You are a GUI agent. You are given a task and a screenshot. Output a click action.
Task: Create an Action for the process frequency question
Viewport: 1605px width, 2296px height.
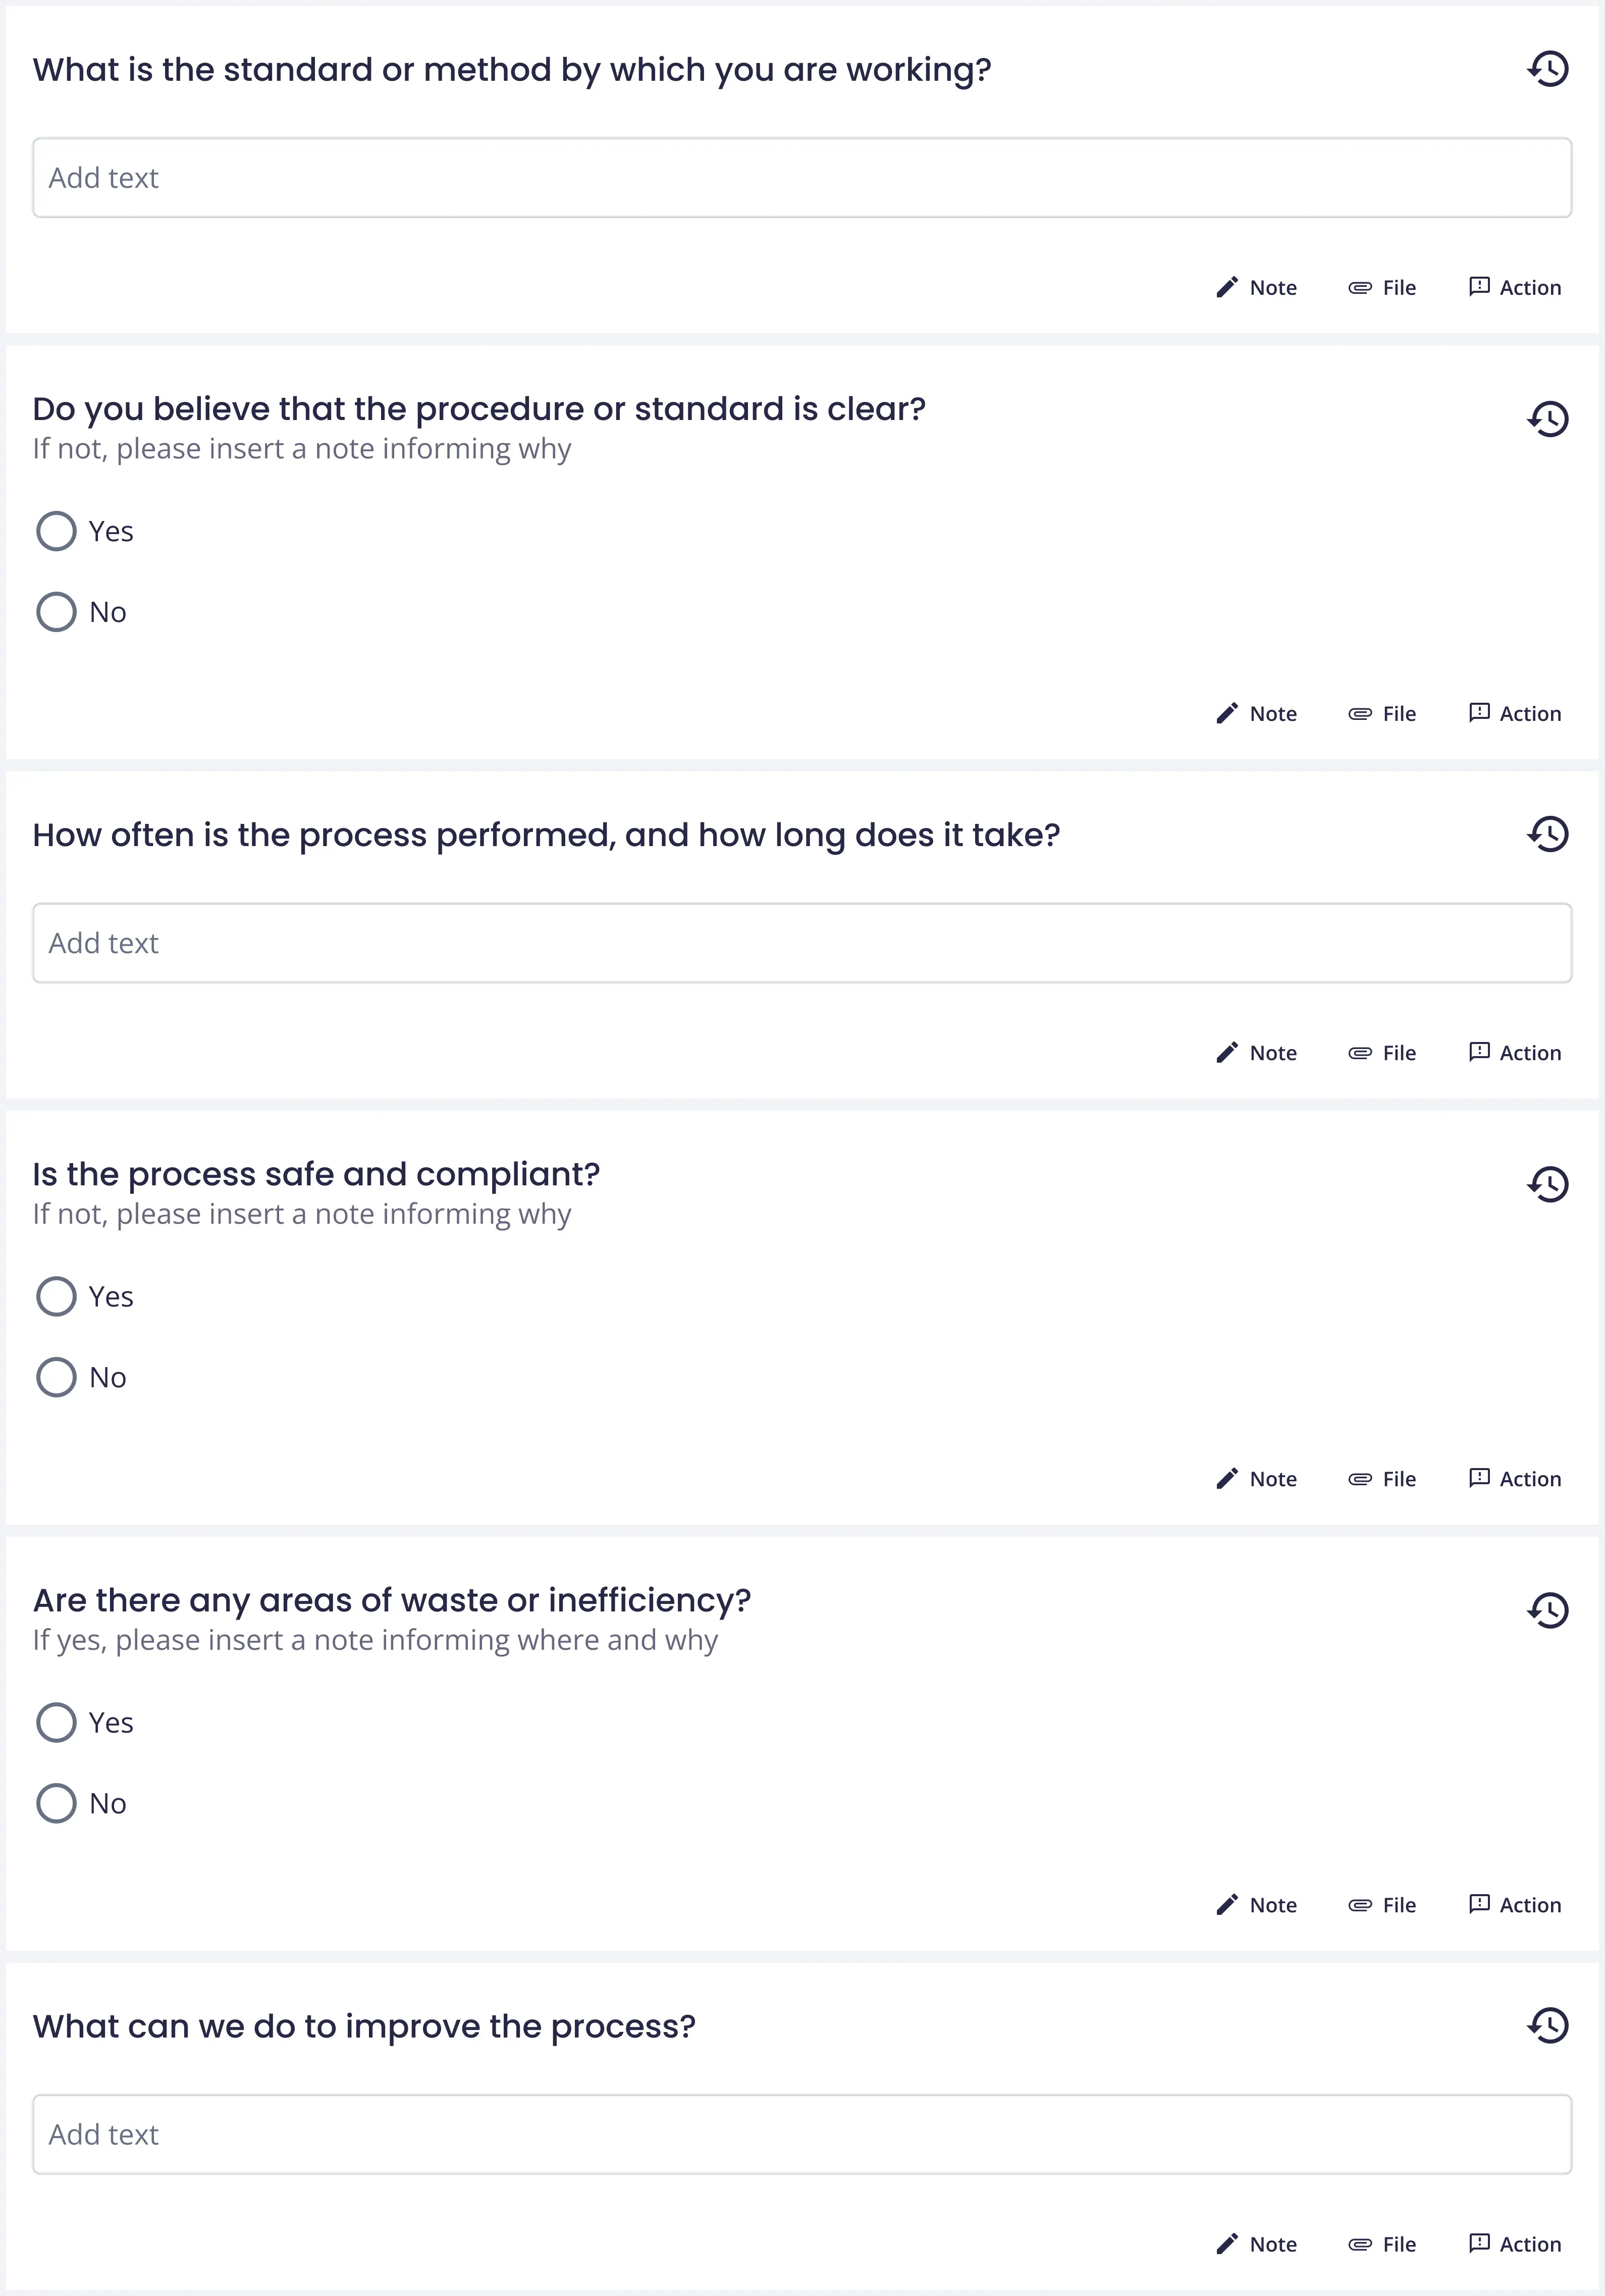point(1515,1053)
